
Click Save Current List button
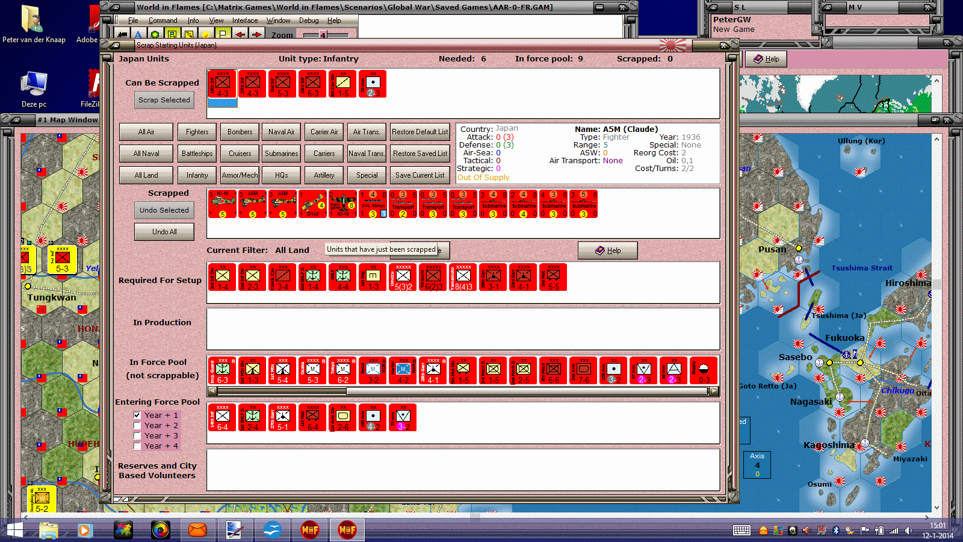[x=420, y=175]
